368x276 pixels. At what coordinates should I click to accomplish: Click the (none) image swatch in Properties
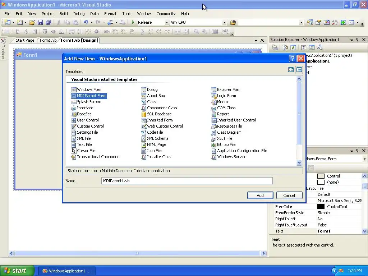(321, 182)
